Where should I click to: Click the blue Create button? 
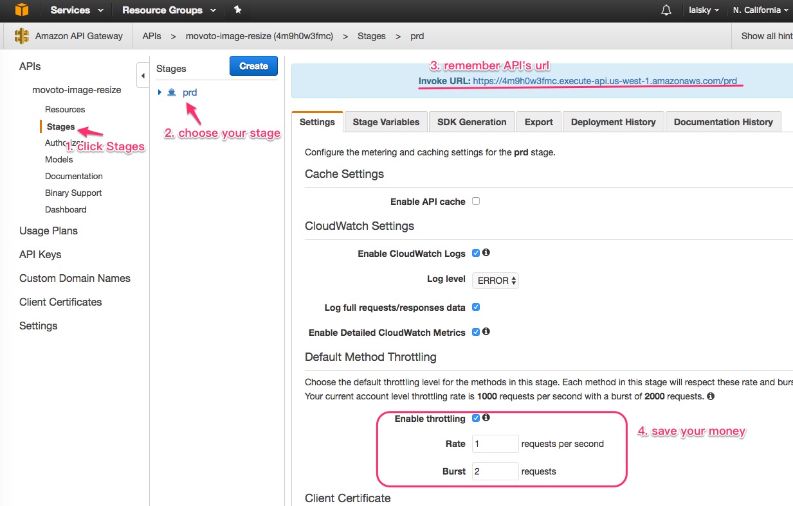pos(253,66)
